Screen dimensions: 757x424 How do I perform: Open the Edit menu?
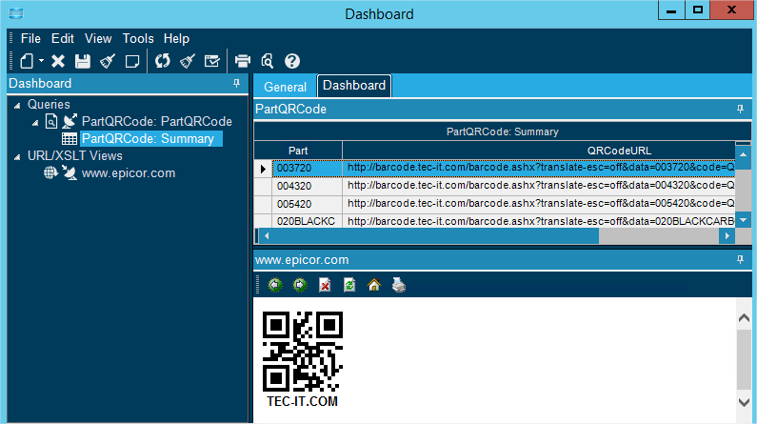coord(63,39)
